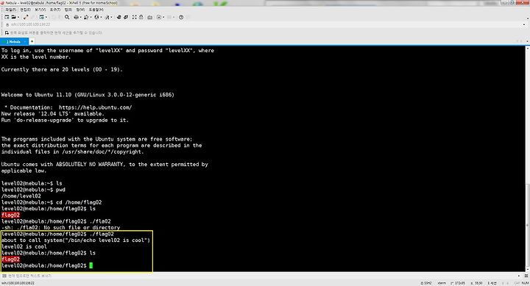Open the 도움말(H) Help menu
Viewport: 530px width, 286px height.
[96, 10]
